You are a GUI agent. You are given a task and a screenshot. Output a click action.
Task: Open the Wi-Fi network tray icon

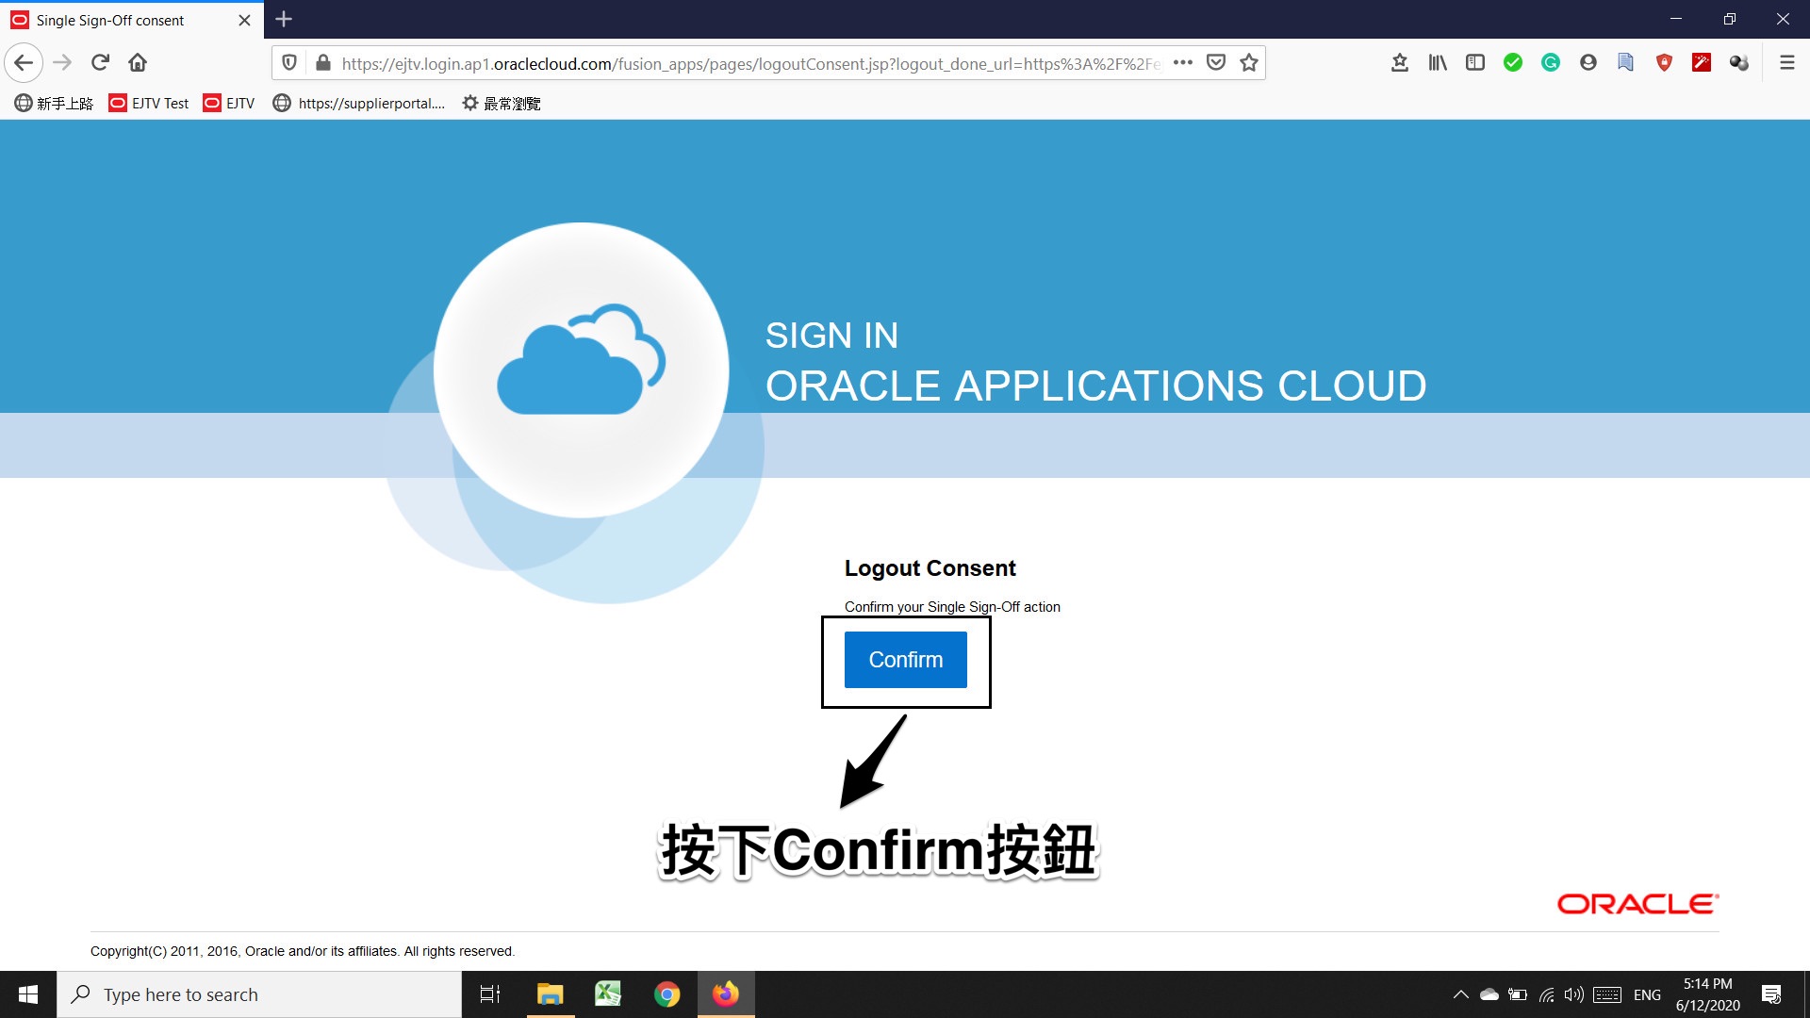point(1546,994)
